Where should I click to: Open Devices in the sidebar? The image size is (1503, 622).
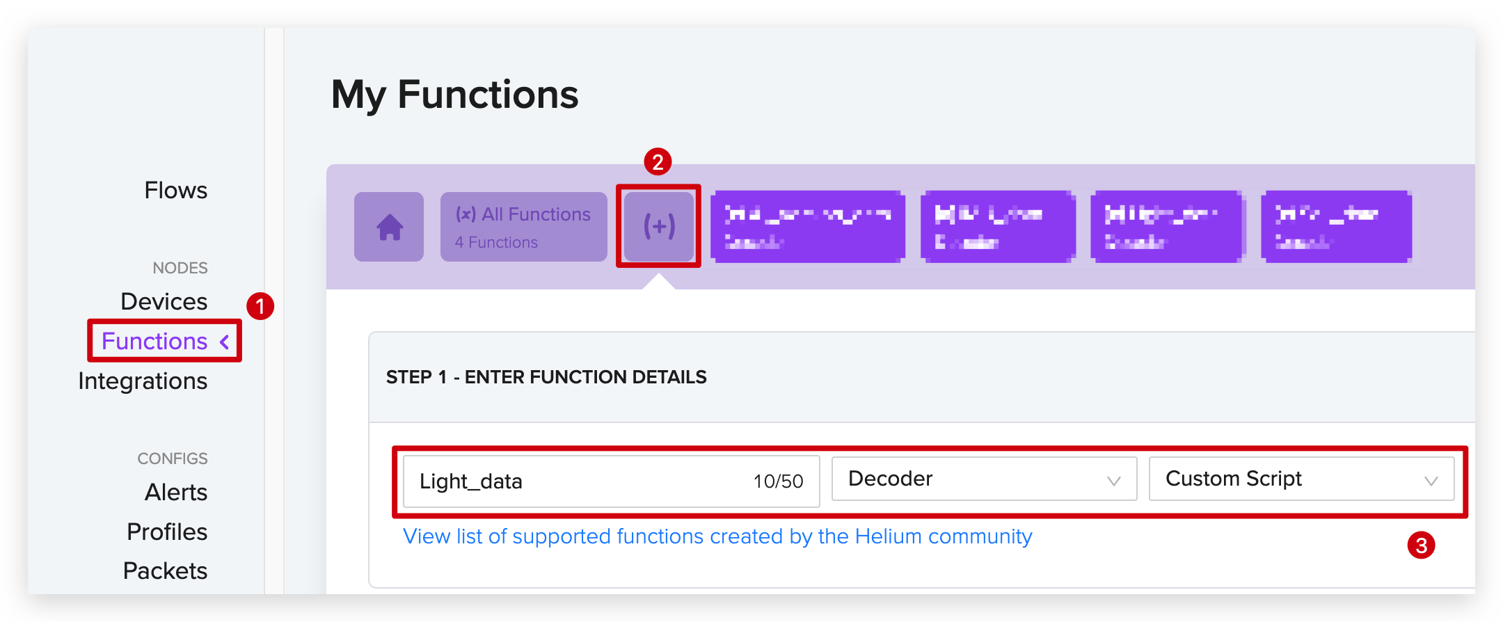164,301
